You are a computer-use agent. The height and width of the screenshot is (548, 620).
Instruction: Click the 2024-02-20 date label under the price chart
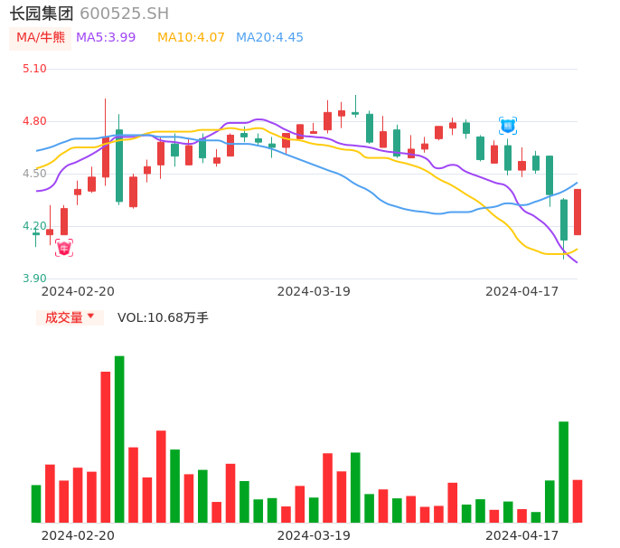[x=78, y=291]
